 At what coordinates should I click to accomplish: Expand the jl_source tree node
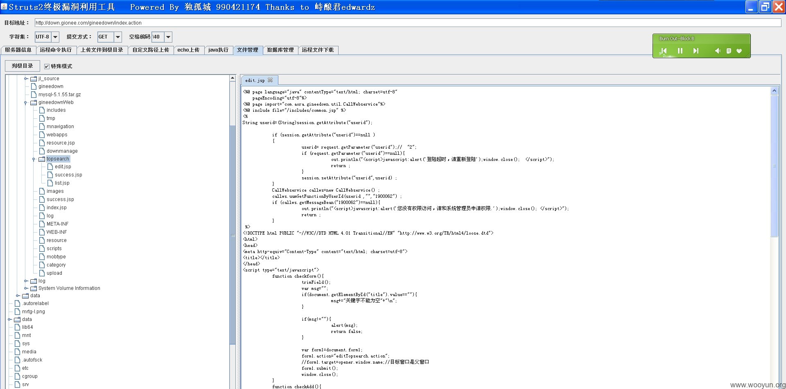pyautogui.click(x=25, y=79)
